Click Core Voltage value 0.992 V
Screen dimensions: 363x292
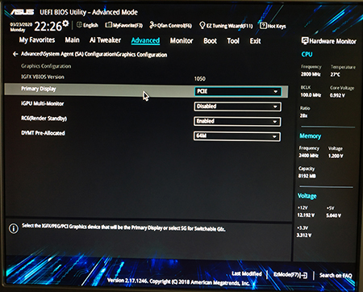pos(337,95)
